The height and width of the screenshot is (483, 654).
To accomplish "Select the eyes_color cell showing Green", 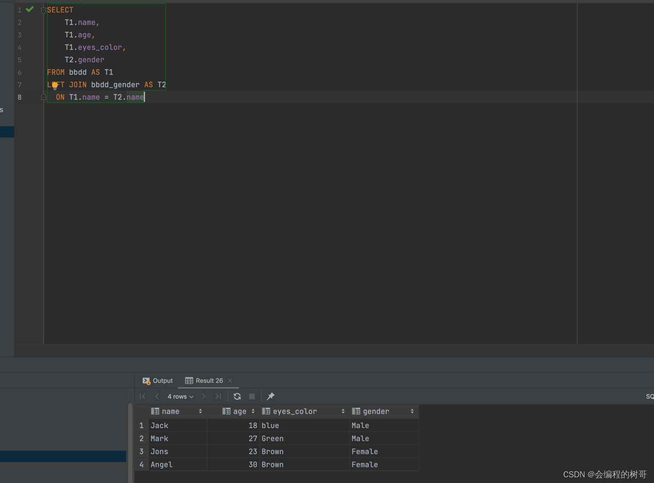I will pos(304,439).
